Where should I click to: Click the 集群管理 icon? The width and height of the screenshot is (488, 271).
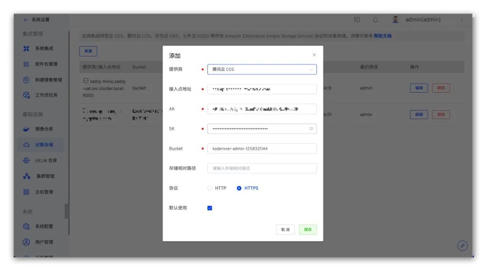coord(27,177)
